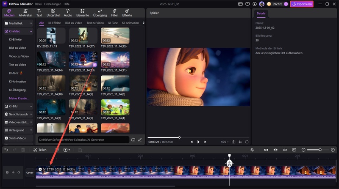This screenshot has height=189, width=339.
Task: Toggle track visibility eye icon
Action: (13, 173)
